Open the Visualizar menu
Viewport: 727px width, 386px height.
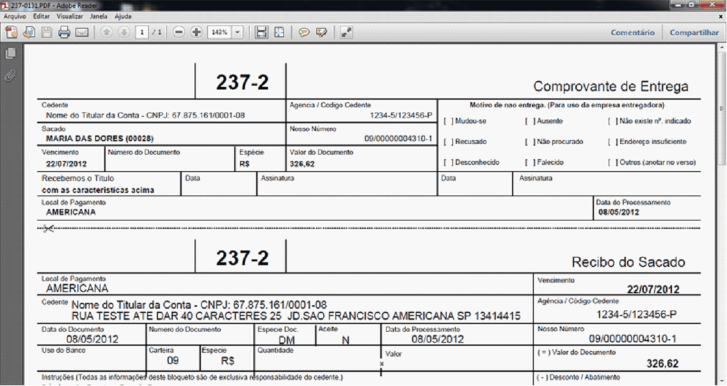[69, 16]
